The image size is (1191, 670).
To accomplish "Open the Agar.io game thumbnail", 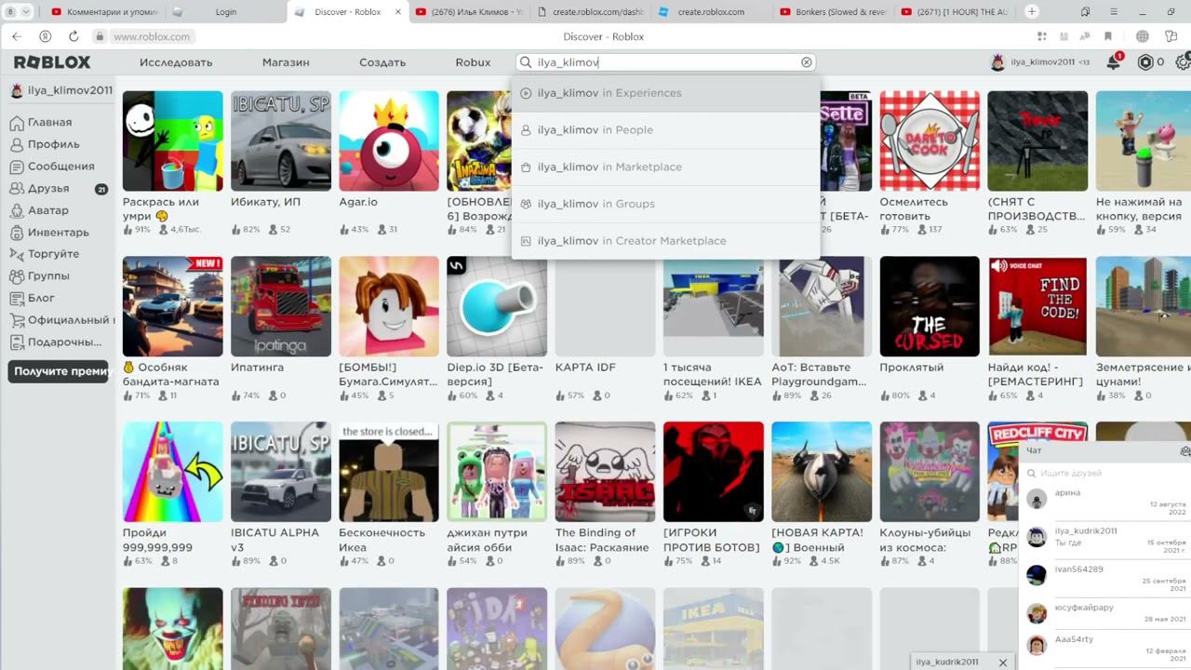I will point(389,141).
